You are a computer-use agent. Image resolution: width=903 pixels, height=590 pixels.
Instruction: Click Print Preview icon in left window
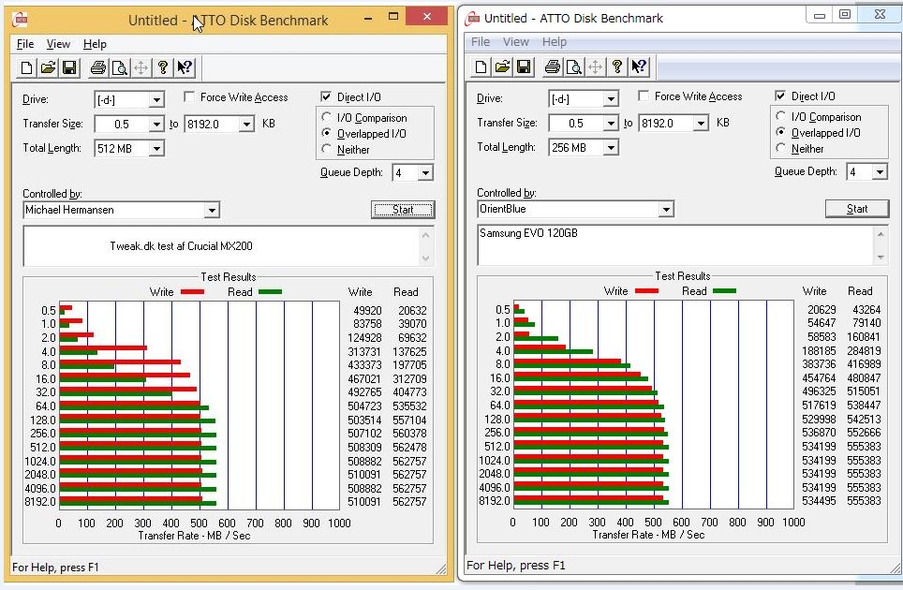click(119, 67)
